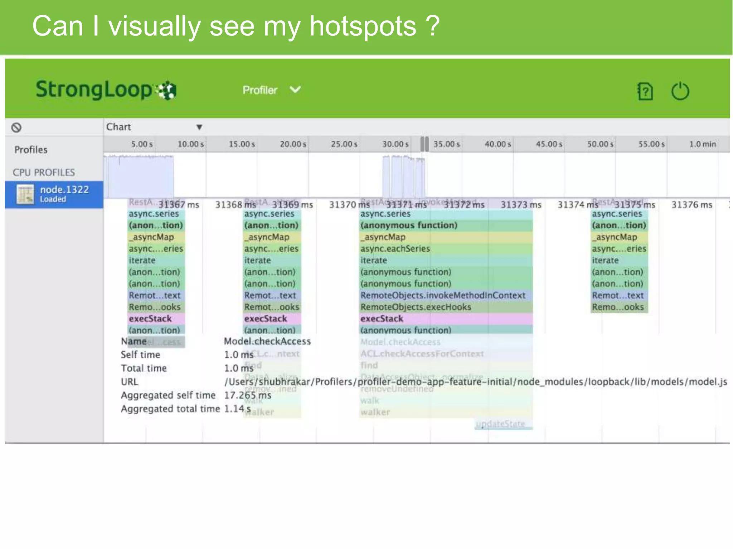Click the ACL.checkAccessForContext frame
This screenshot has width=733, height=549.
pyautogui.click(x=422, y=353)
